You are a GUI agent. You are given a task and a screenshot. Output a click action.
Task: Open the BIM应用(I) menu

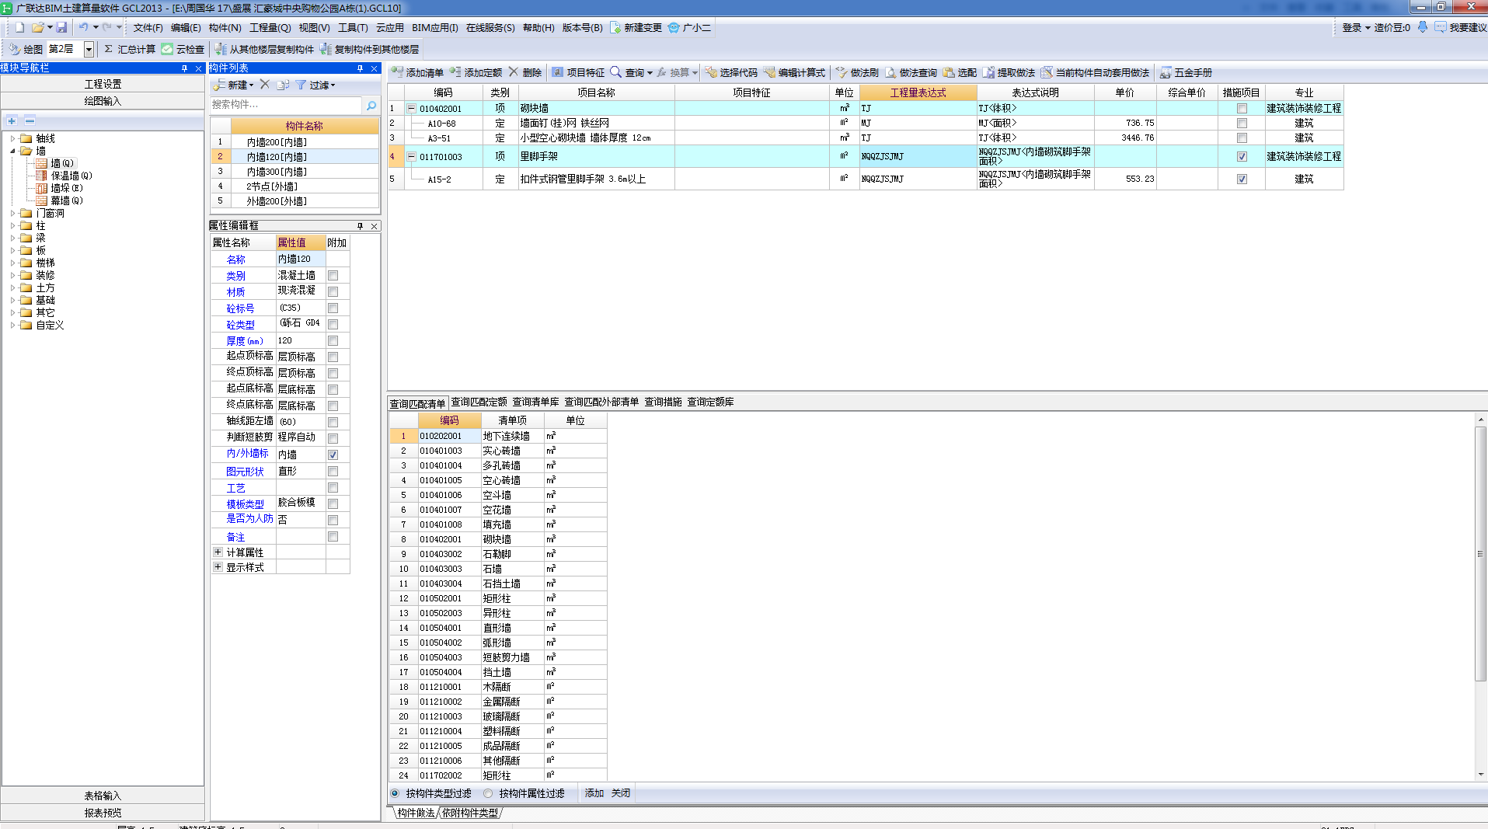point(434,27)
